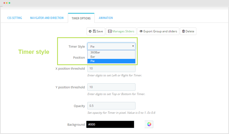Click the trash can Delete icon
229x134 pixels.
tap(183, 31)
